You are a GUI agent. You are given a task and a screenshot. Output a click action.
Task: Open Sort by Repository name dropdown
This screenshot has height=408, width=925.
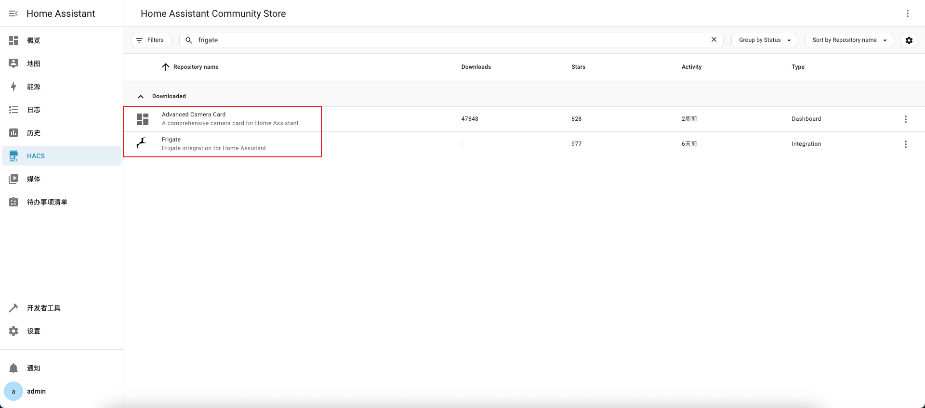pyautogui.click(x=848, y=40)
